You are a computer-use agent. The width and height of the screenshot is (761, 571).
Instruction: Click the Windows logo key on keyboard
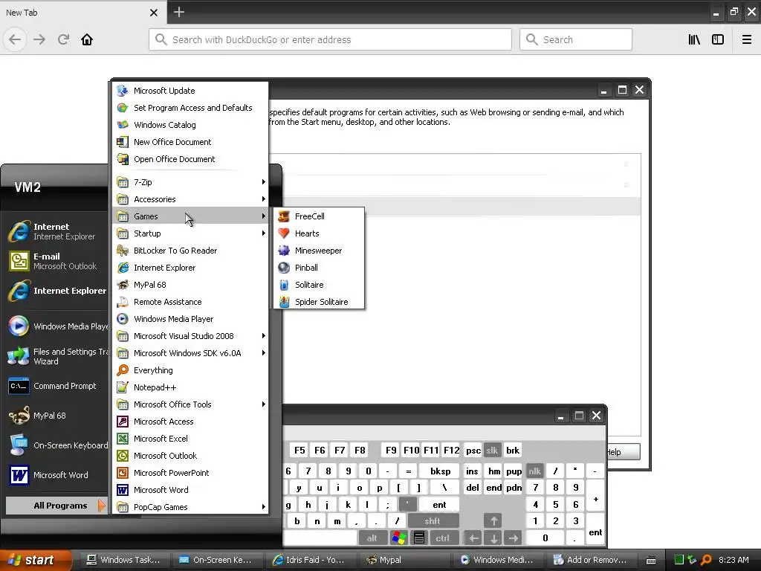399,538
